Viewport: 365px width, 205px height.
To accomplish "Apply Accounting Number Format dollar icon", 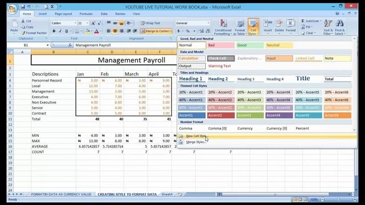I will (x=179, y=31).
